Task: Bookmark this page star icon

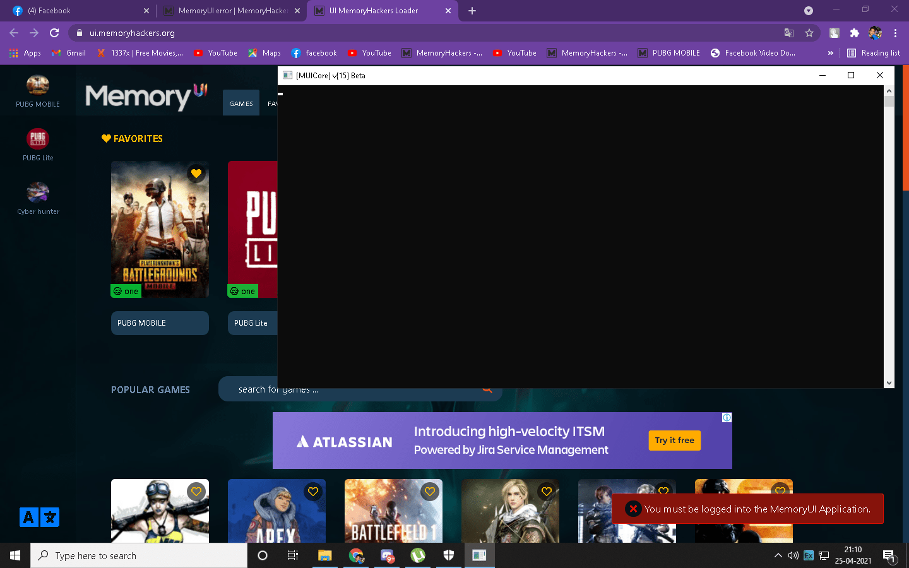Action: (x=809, y=33)
